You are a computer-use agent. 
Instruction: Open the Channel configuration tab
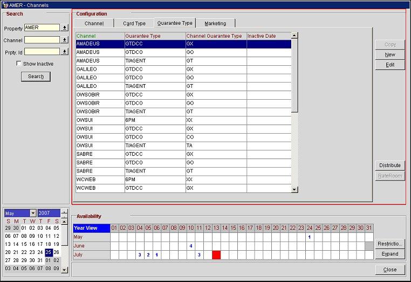(94, 23)
